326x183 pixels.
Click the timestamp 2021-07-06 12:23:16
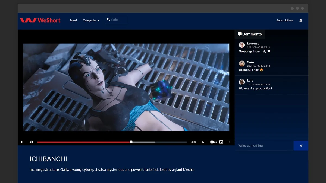tap(258, 84)
